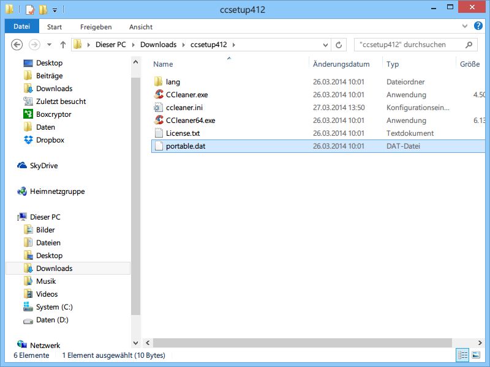Open Videos under Dieser PC
Viewport: 490px width, 367px height.
47,294
